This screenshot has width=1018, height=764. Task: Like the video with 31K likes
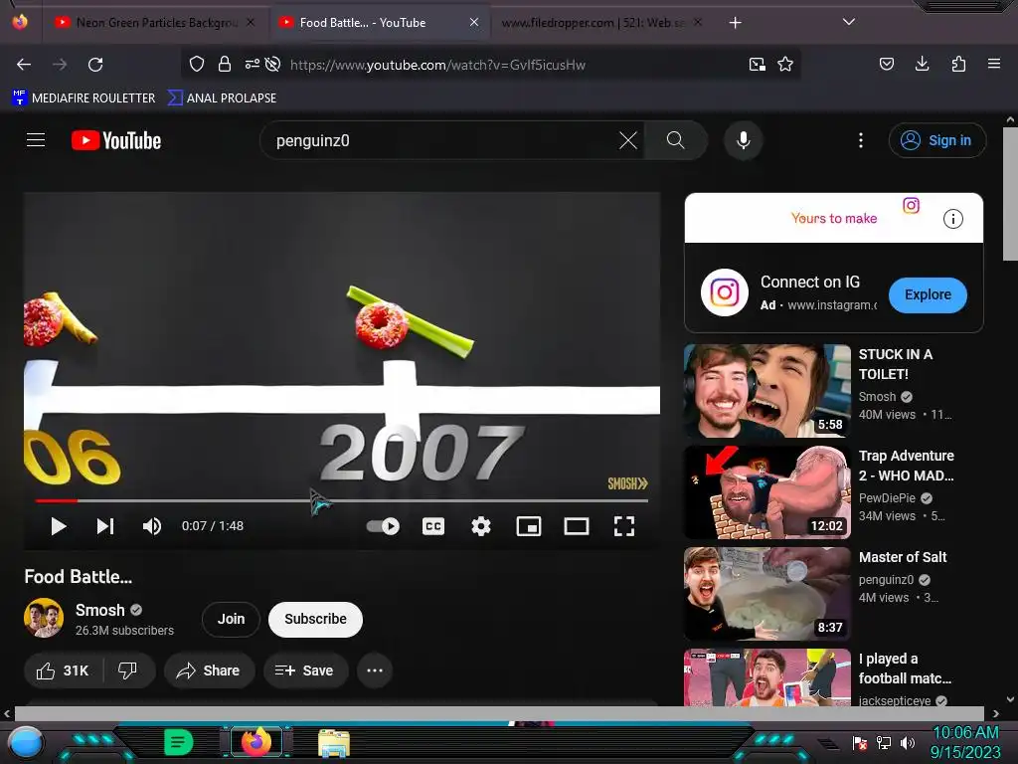tap(63, 670)
